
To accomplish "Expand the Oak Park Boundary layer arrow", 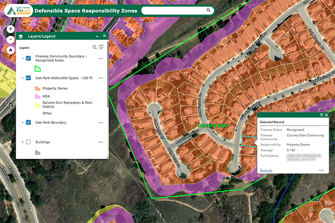I will tap(22, 122).
